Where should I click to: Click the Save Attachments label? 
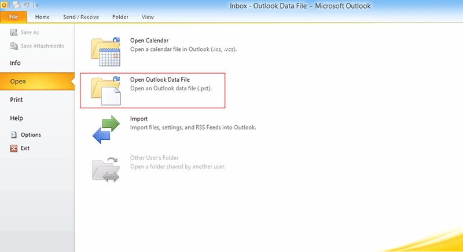point(42,46)
